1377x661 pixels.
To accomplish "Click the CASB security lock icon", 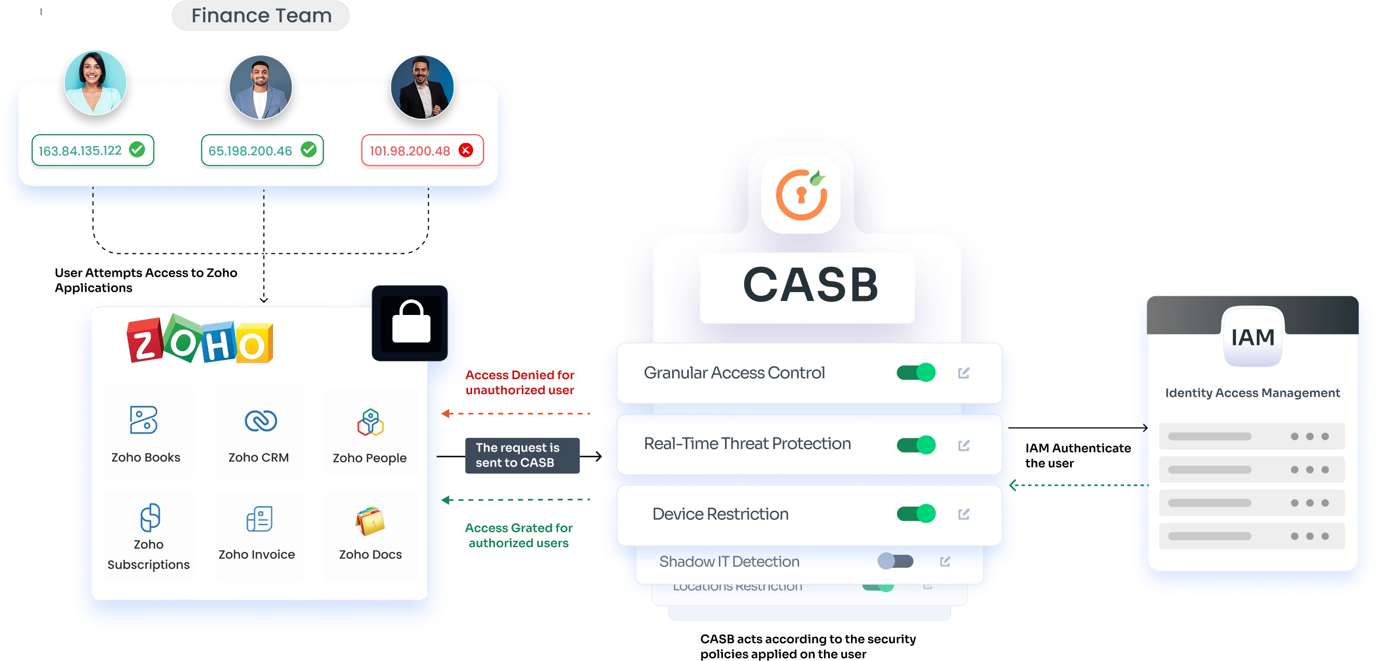I will (789, 206).
